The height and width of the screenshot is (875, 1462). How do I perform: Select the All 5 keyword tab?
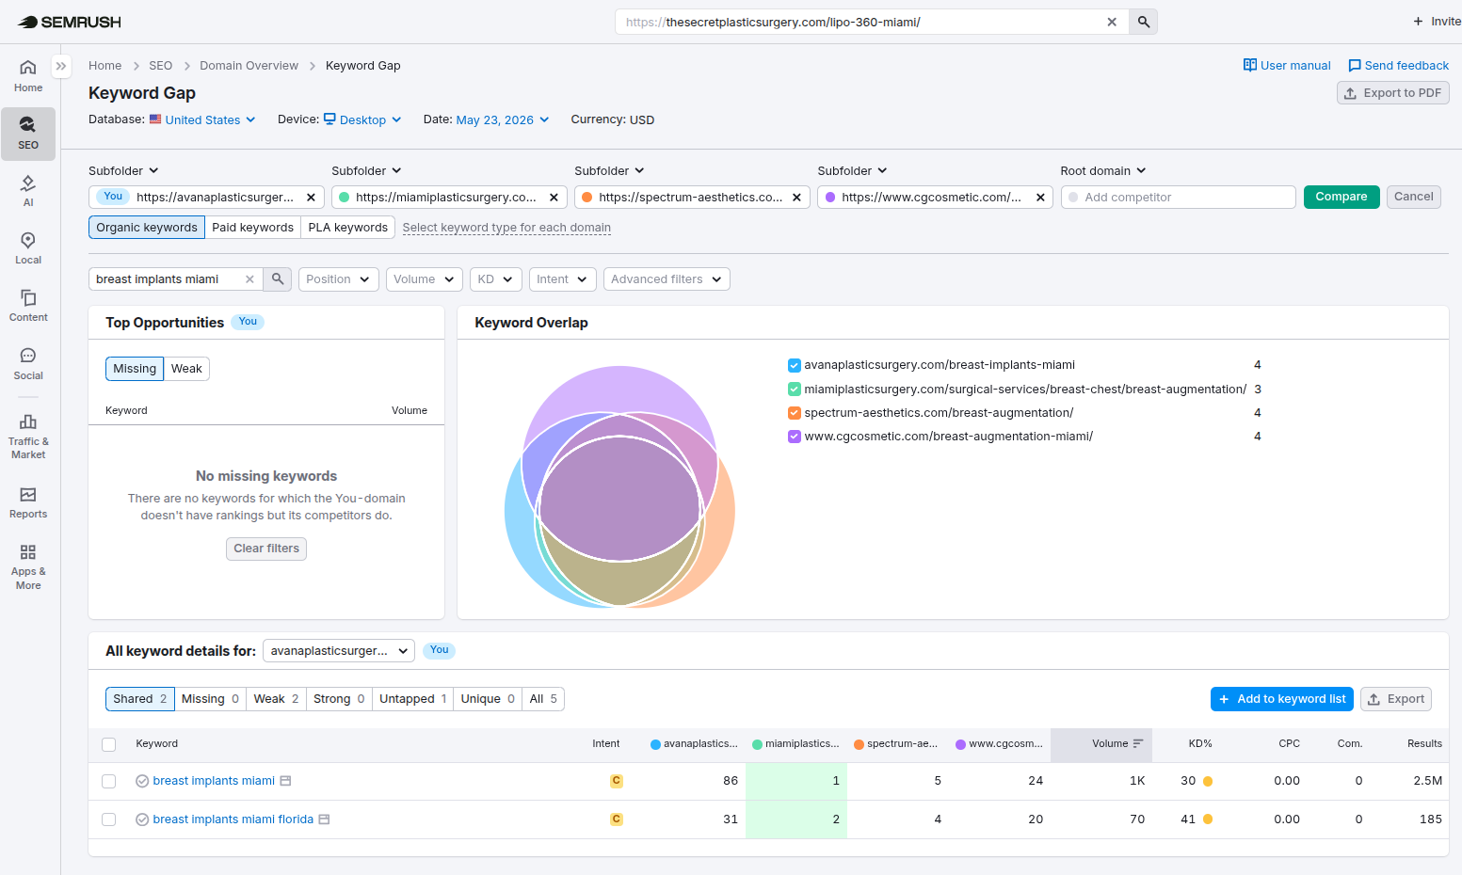pyautogui.click(x=543, y=699)
